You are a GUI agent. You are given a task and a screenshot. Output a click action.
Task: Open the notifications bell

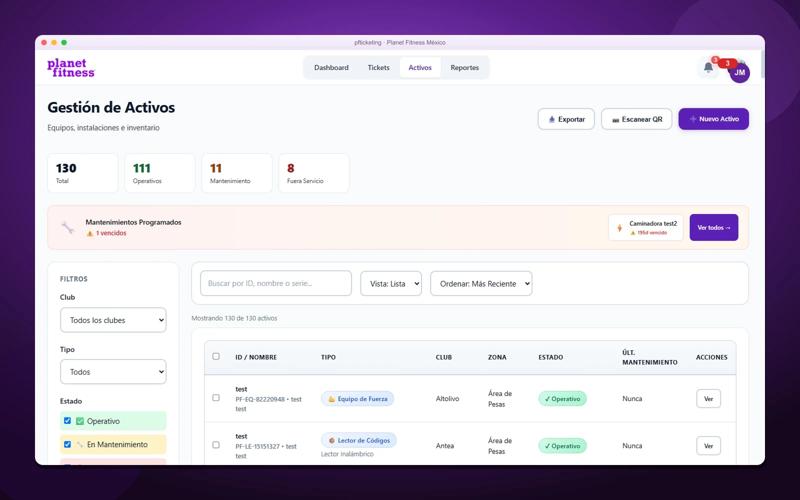pos(708,67)
